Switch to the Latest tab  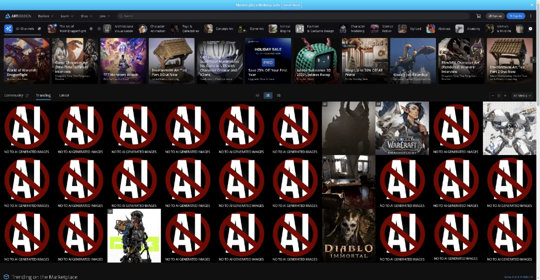64,95
